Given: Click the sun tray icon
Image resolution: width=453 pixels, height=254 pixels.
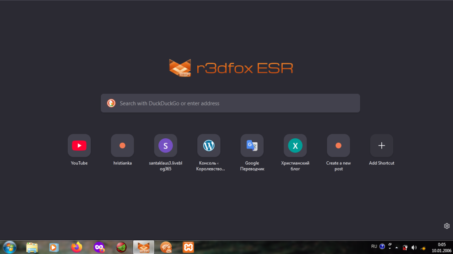Looking at the screenshot, I should [x=423, y=248].
